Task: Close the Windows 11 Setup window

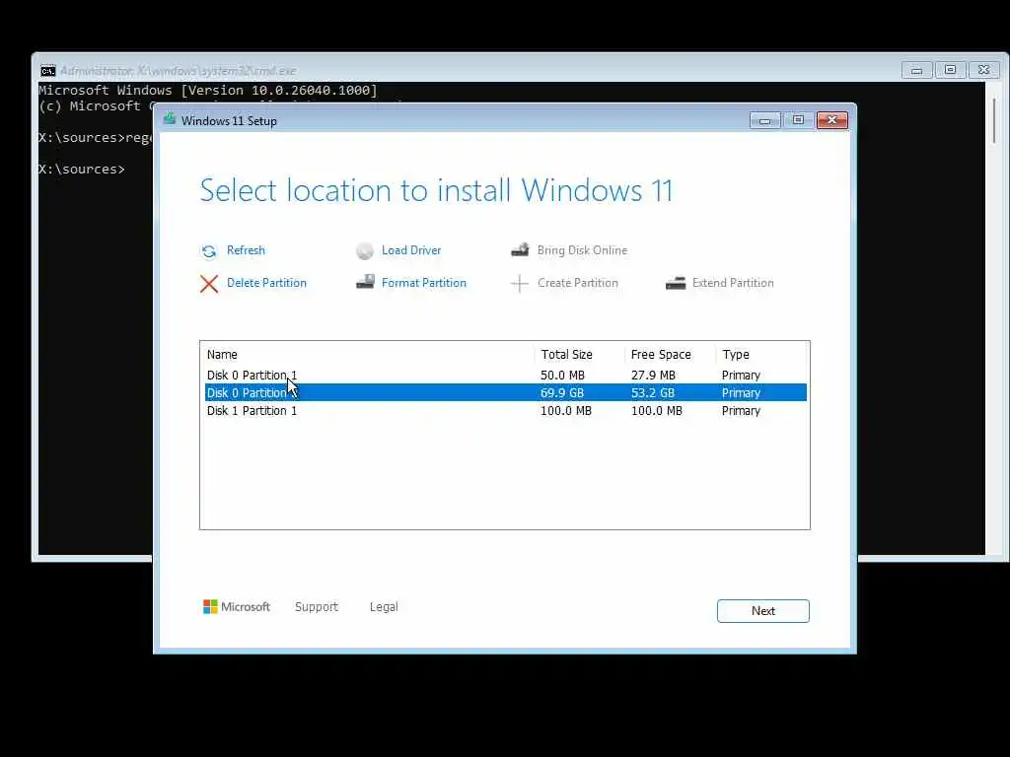Action: [x=832, y=120]
